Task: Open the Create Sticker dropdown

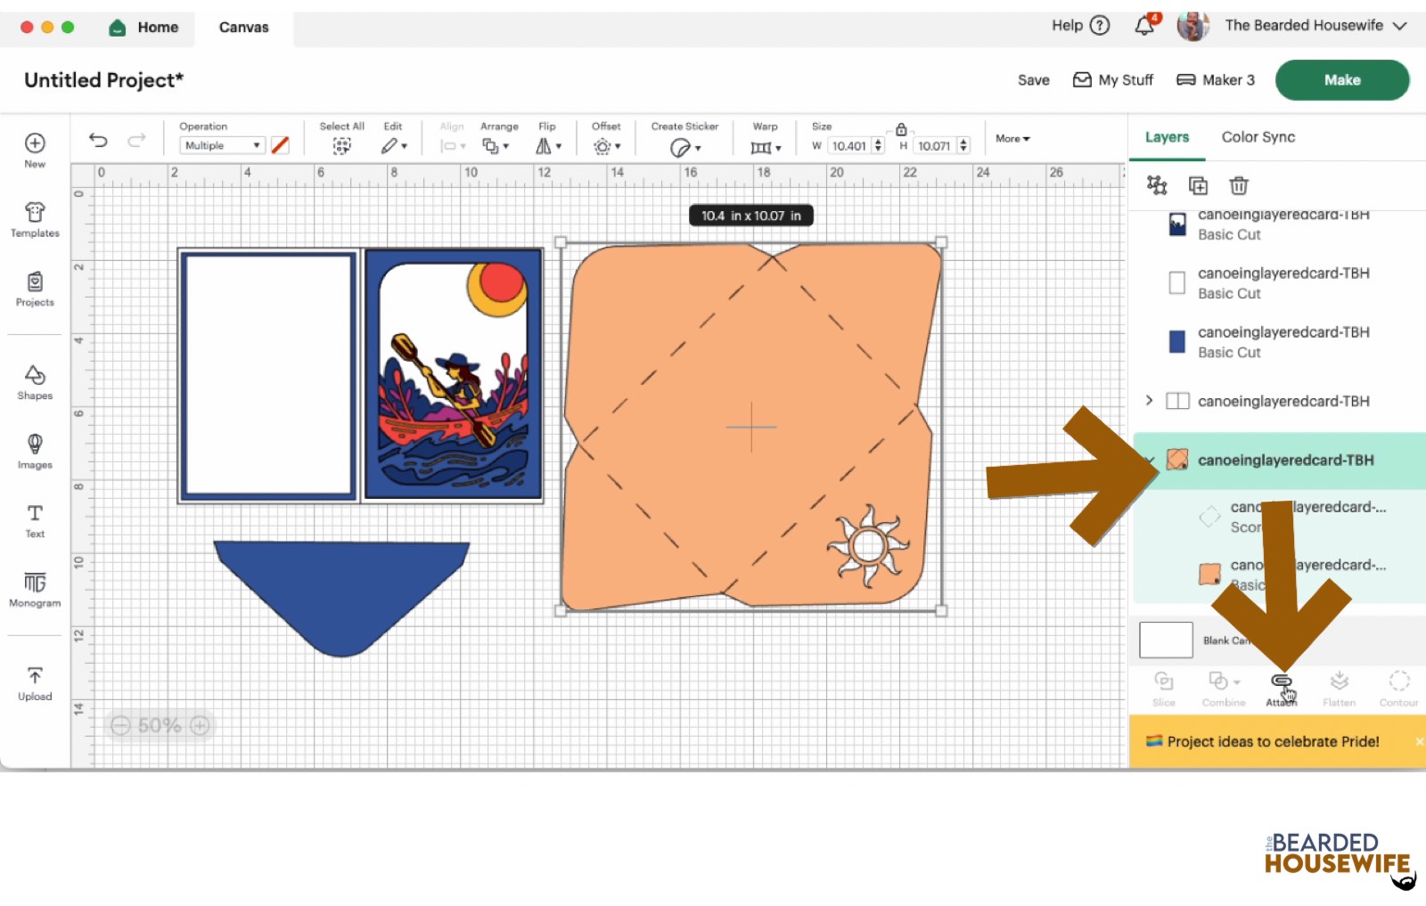Action: click(x=685, y=148)
